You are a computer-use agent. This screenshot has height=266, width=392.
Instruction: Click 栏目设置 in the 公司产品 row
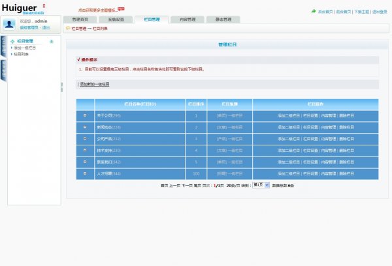click(310, 139)
